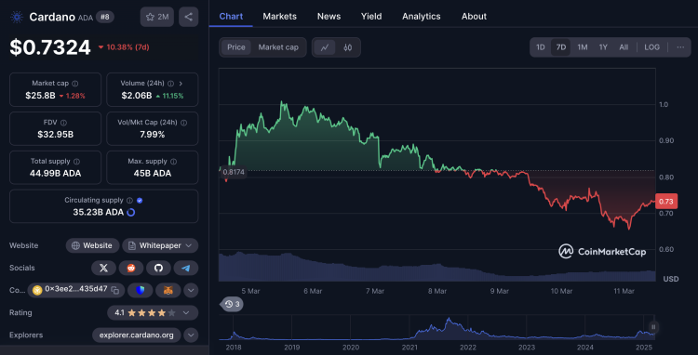Image resolution: width=698 pixels, height=355 pixels.
Task: Select 1M time range
Action: [583, 47]
